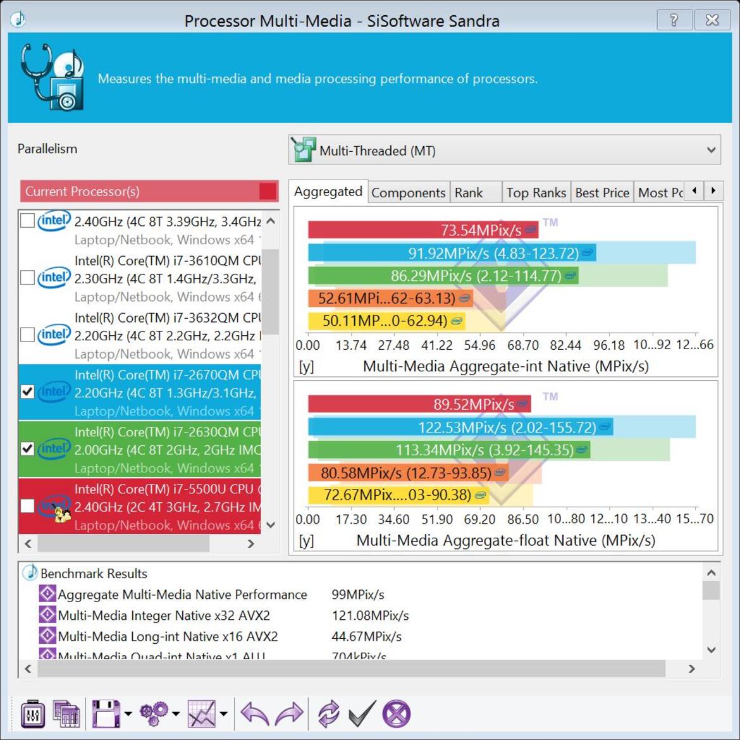Click the diamond icon beside Multi-Media Integer Native

pos(47,615)
